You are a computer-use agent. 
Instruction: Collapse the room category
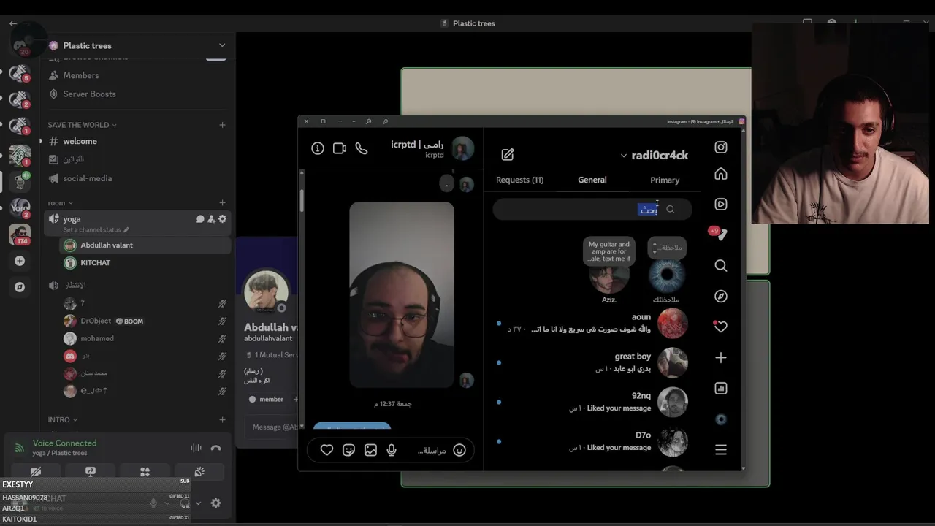tap(60, 203)
